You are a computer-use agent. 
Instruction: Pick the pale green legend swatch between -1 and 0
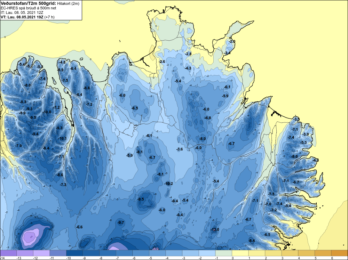pos(223,253)
